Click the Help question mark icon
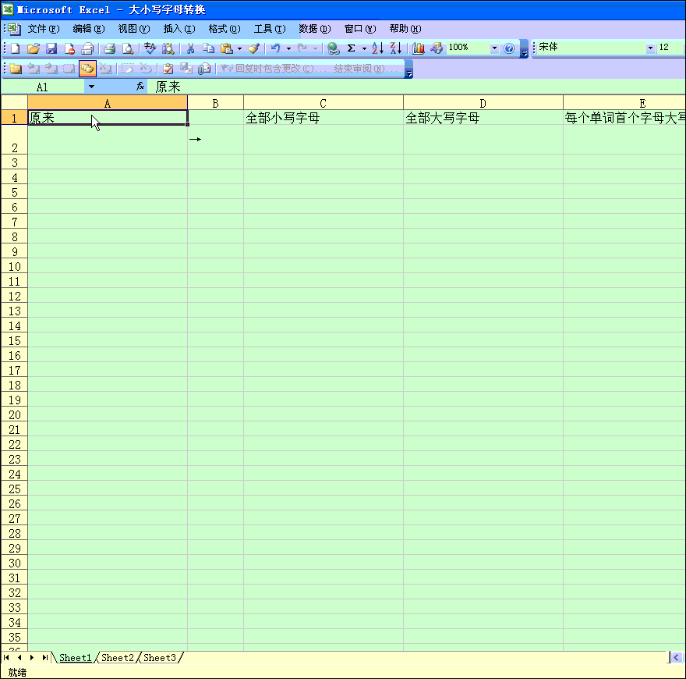 (509, 48)
